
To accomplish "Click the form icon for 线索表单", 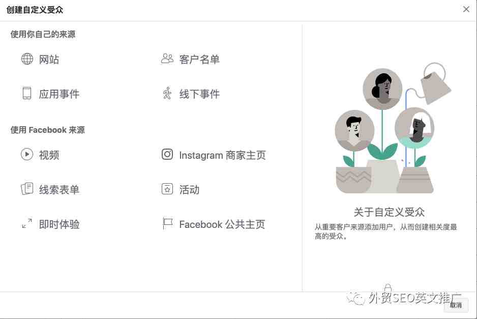I will [27, 189].
